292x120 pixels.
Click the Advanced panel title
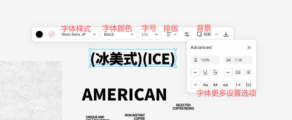click(201, 48)
